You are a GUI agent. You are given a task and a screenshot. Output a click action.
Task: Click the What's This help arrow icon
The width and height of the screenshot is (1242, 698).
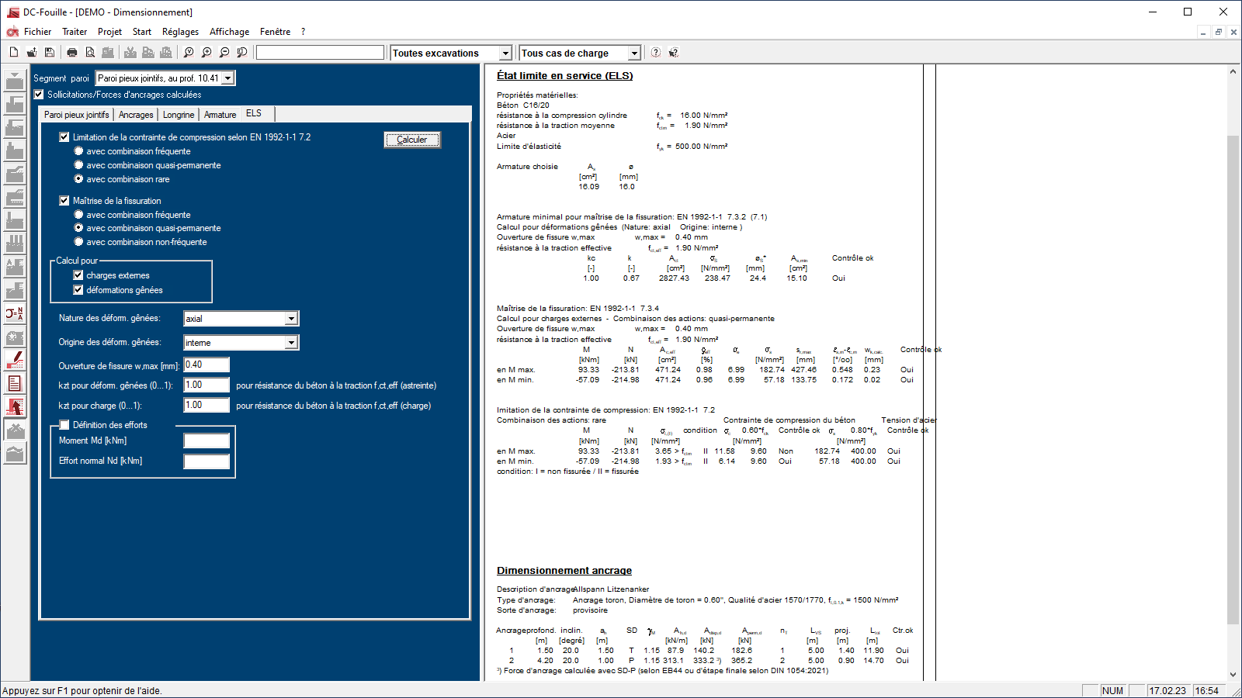click(674, 53)
